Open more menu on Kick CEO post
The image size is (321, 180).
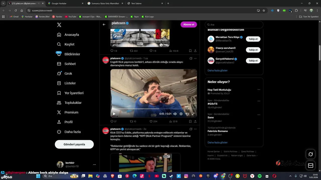pos(195,129)
